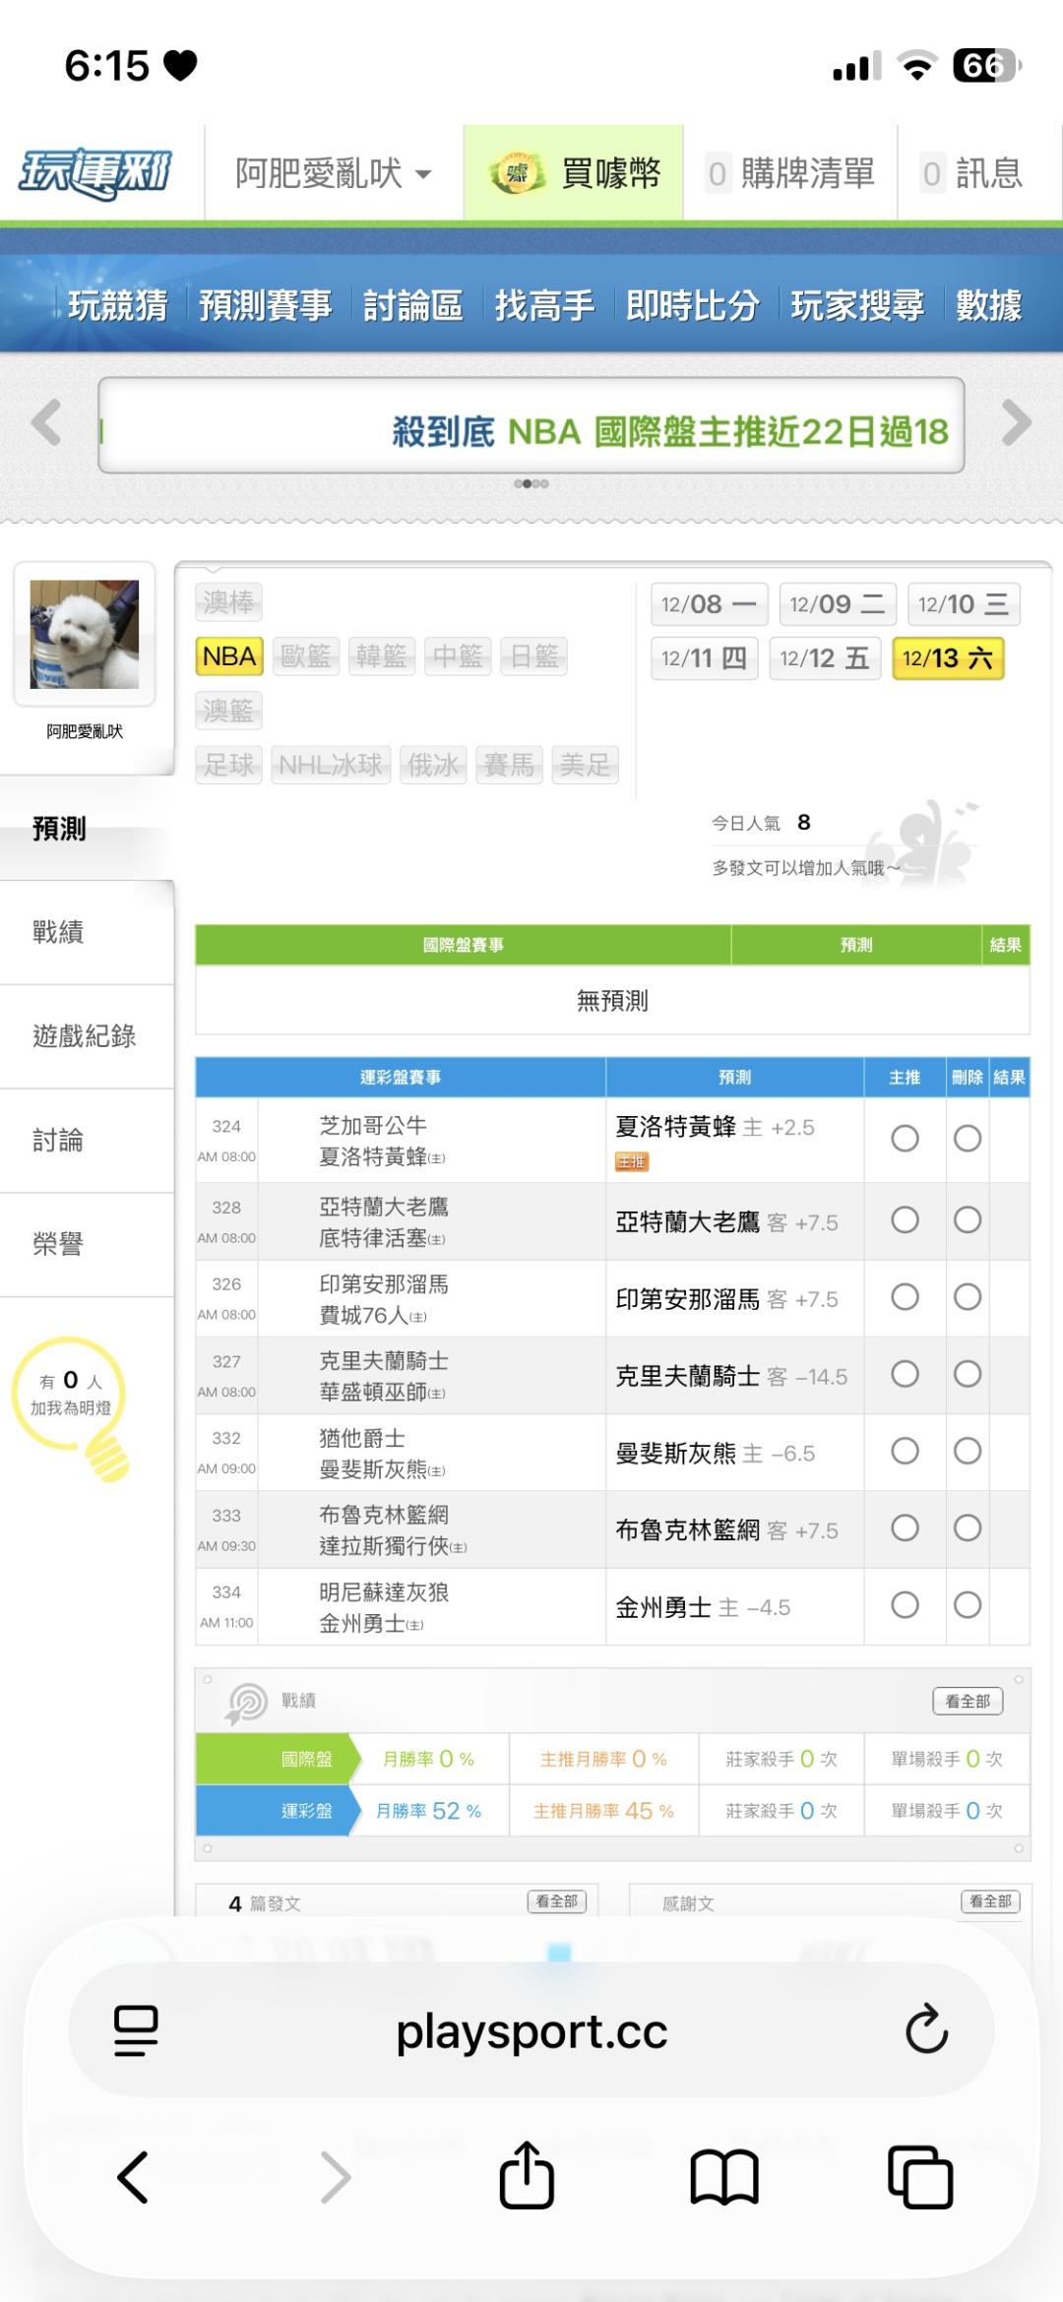The height and width of the screenshot is (2302, 1063).
Task: Select the 歐籃 league tab
Action: point(306,656)
